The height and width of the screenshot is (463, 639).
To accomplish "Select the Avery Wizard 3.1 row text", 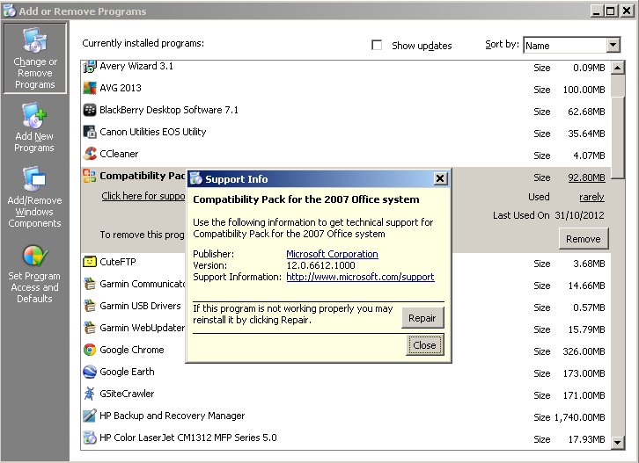I will click(136, 66).
